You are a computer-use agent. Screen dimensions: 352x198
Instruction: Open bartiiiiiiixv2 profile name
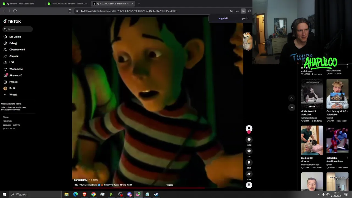click(x=80, y=180)
